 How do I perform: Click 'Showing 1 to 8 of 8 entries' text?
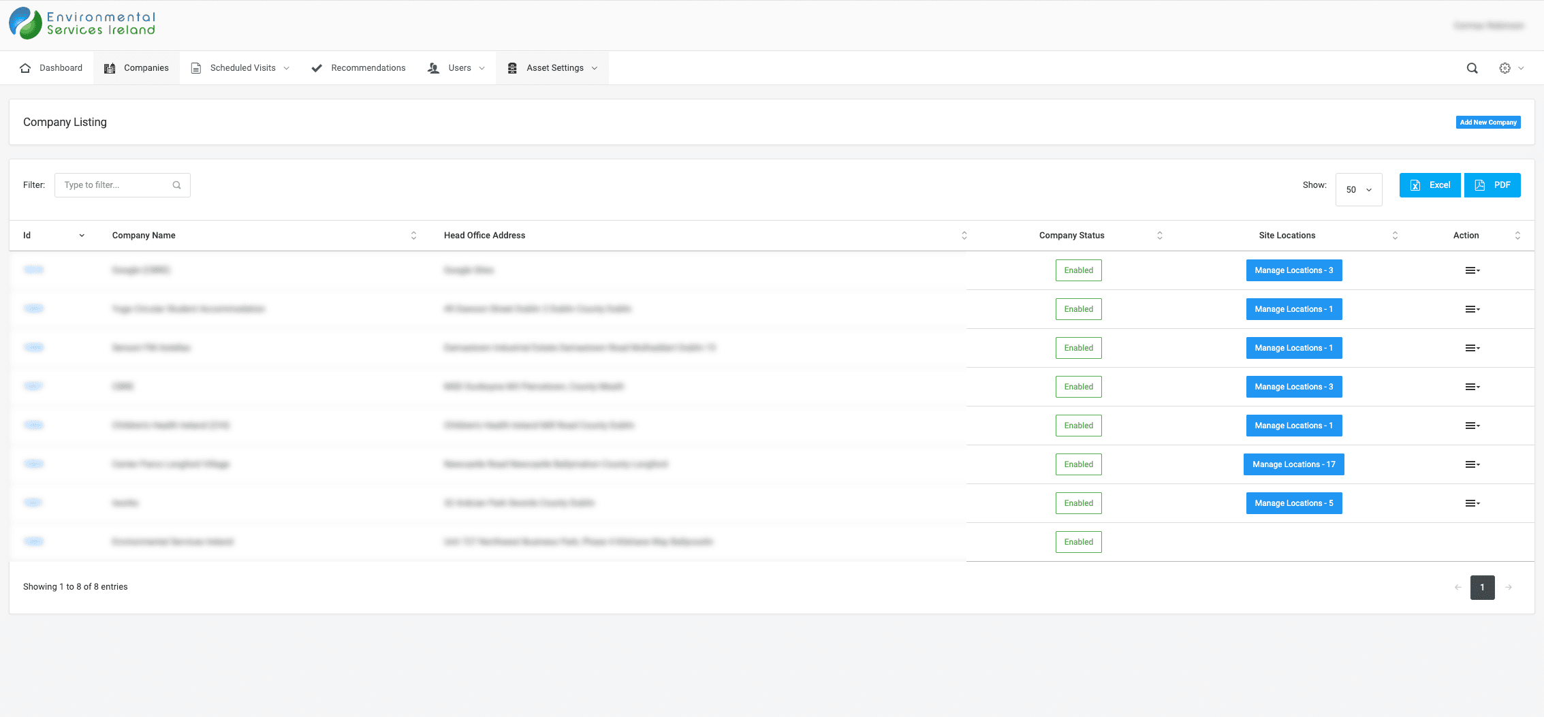pyautogui.click(x=76, y=587)
